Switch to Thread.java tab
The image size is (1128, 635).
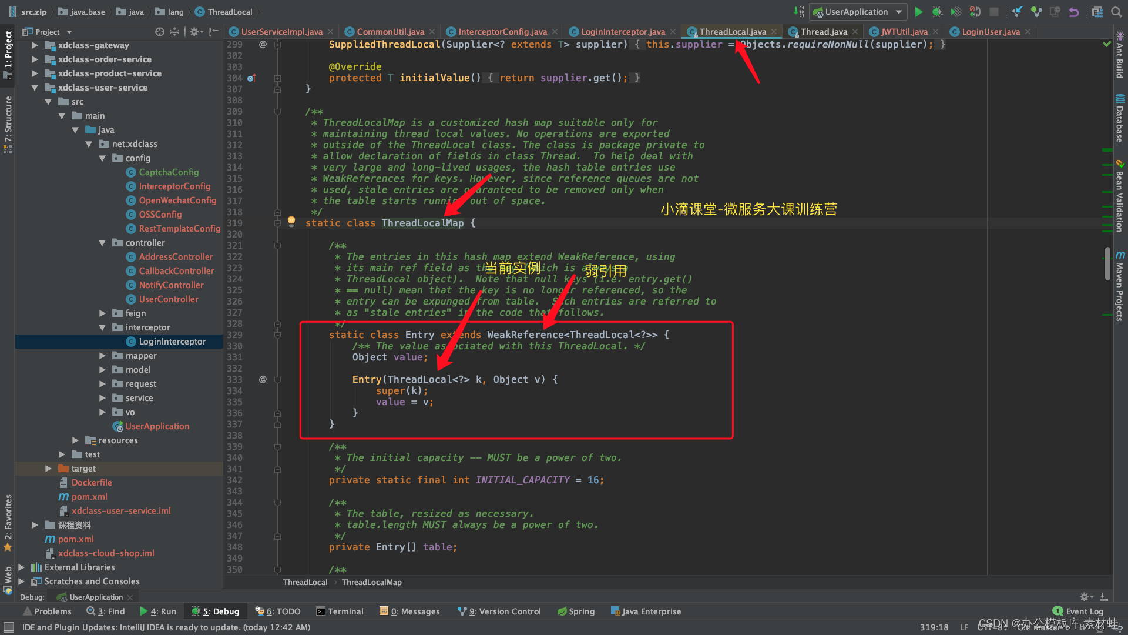click(824, 32)
